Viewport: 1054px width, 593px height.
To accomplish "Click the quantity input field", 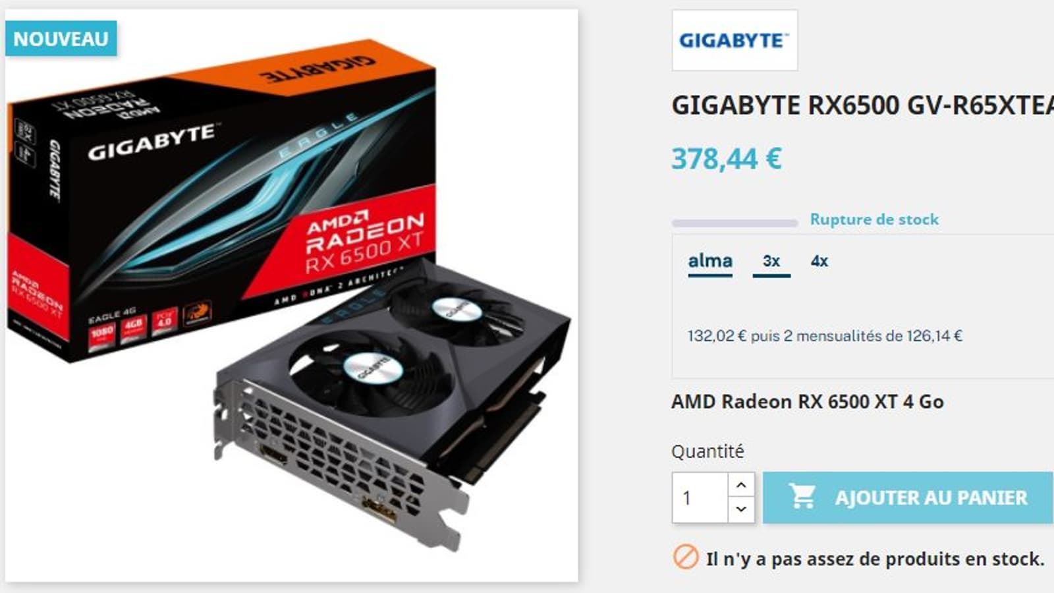I will (x=700, y=497).
